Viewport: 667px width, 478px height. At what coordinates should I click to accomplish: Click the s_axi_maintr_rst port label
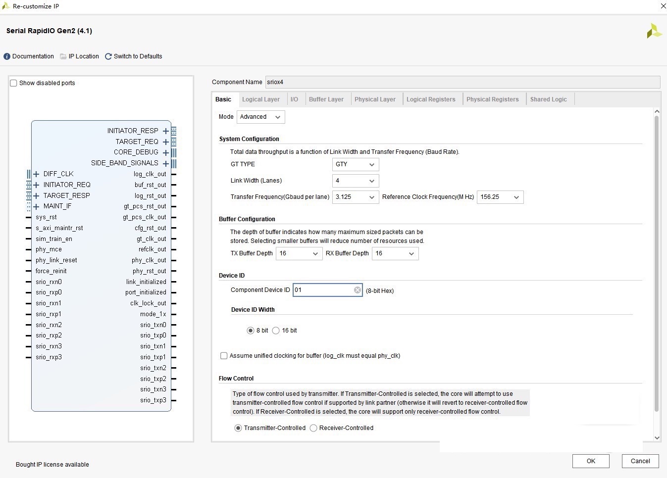point(59,228)
